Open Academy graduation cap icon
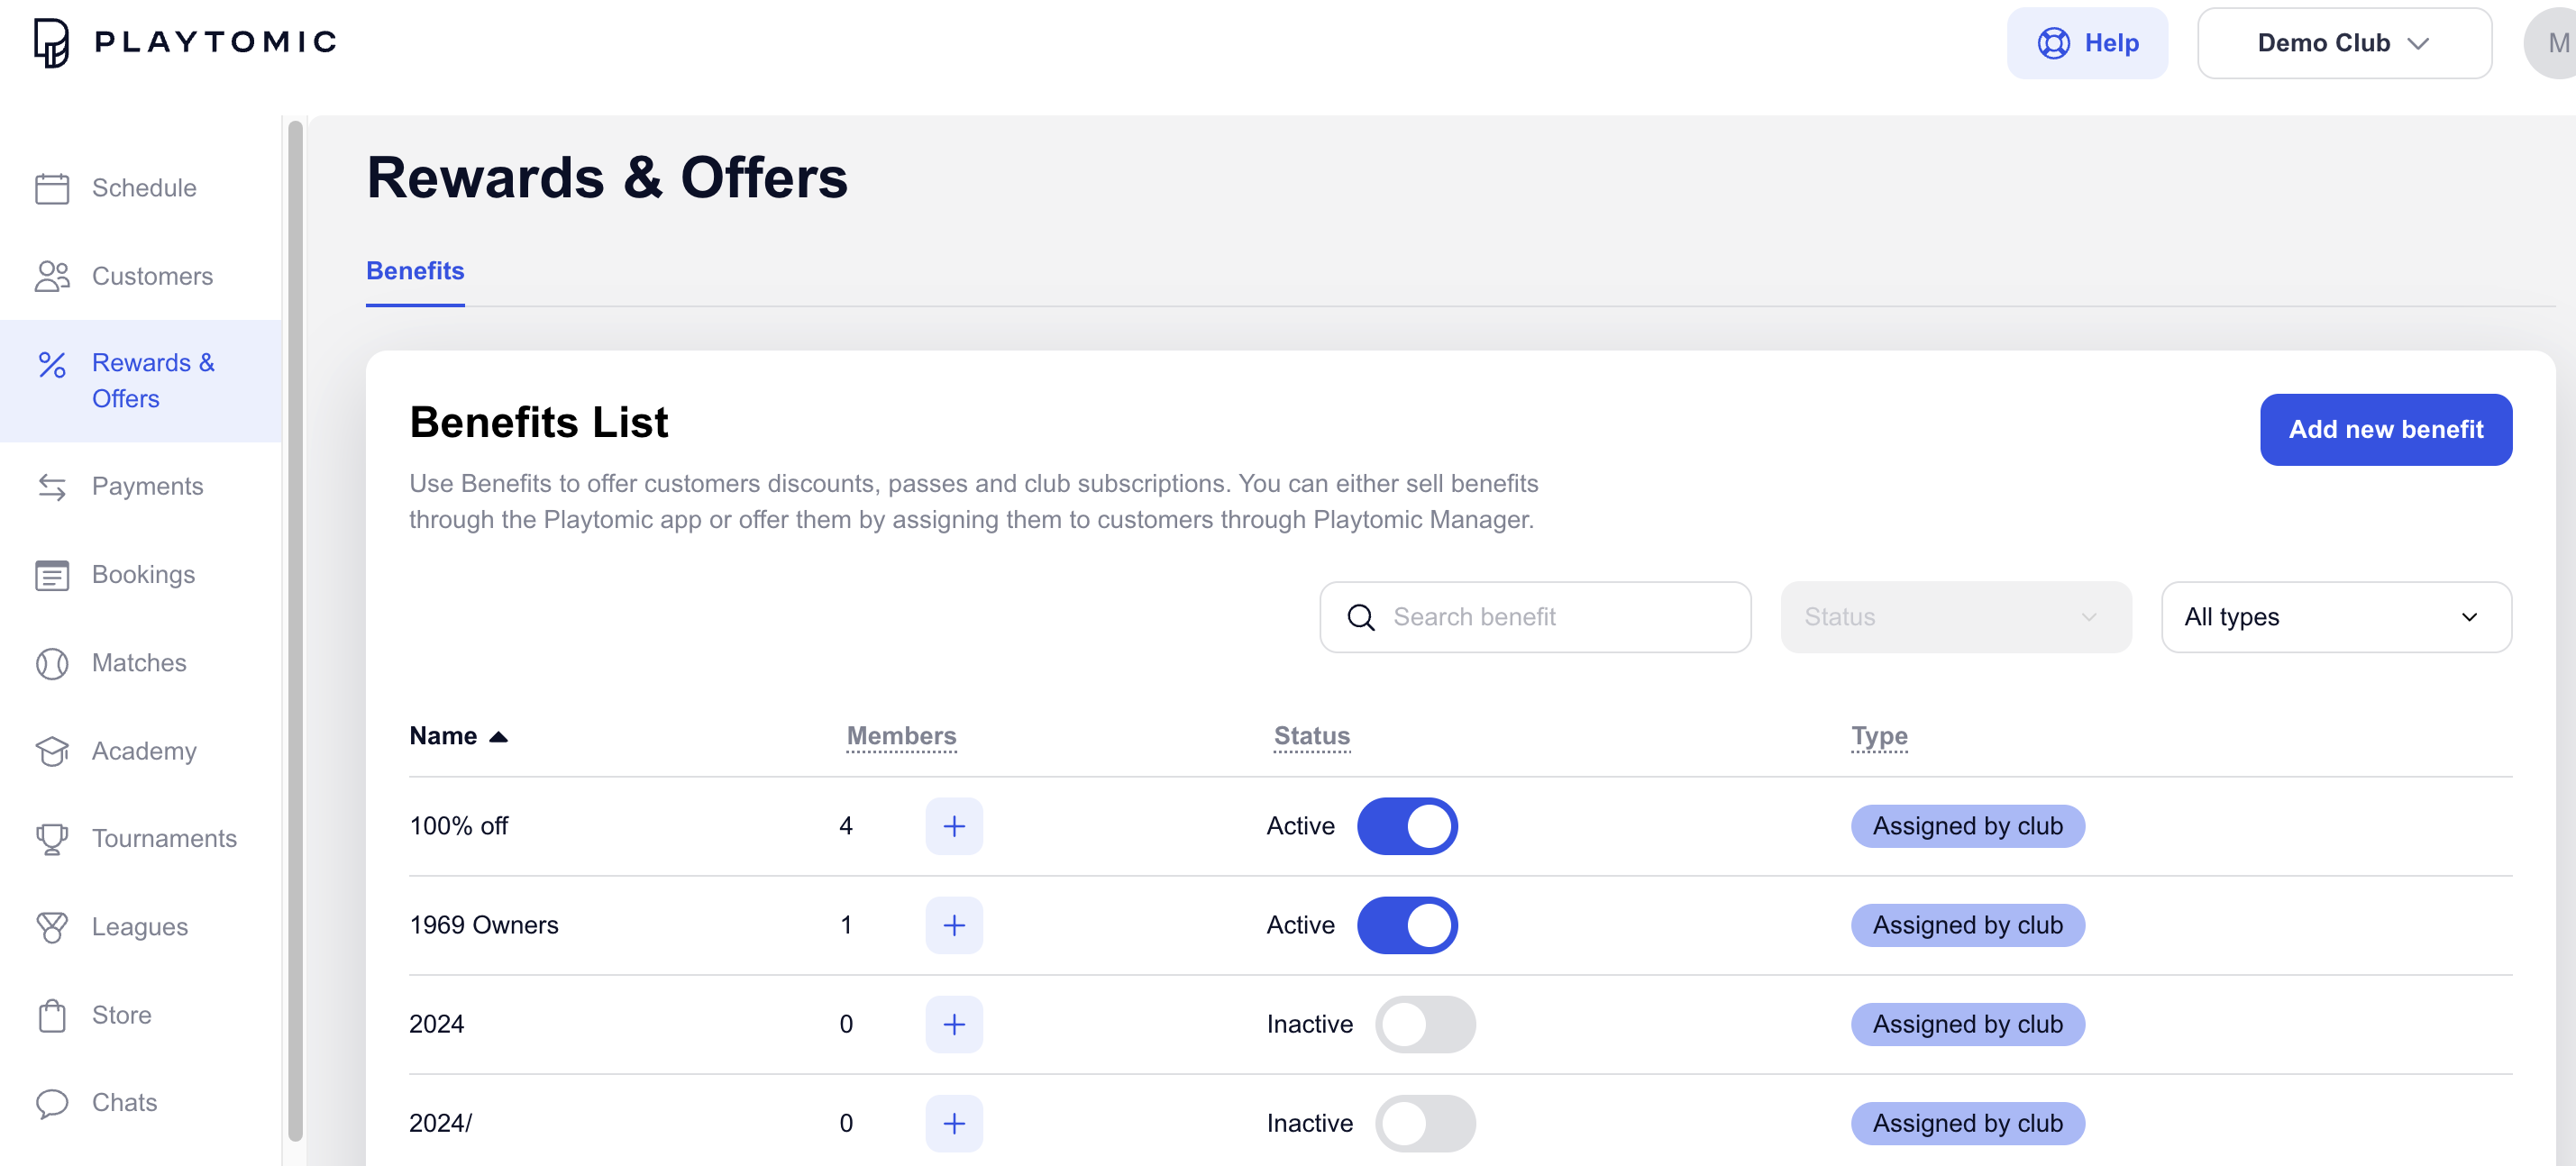The height and width of the screenshot is (1166, 2576). click(52, 751)
